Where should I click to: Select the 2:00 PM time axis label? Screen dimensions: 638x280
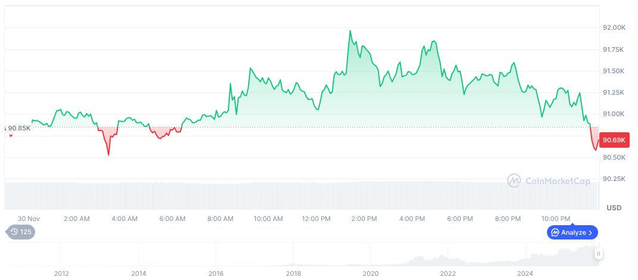tap(364, 219)
